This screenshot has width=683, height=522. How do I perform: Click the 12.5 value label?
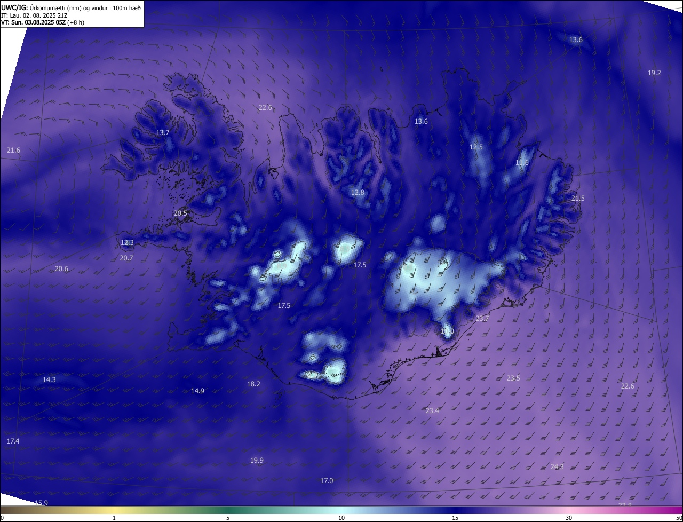point(476,147)
